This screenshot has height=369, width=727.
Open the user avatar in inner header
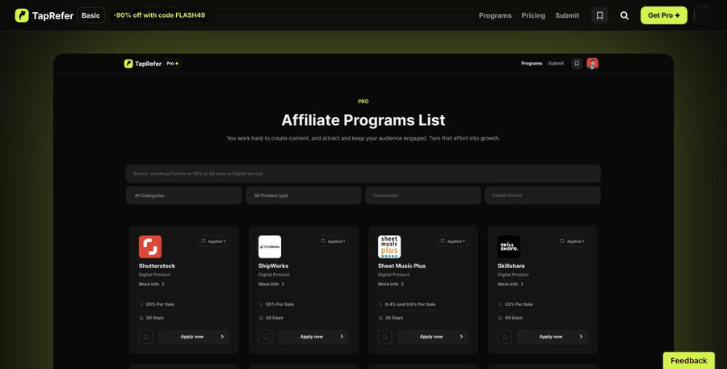click(x=592, y=64)
